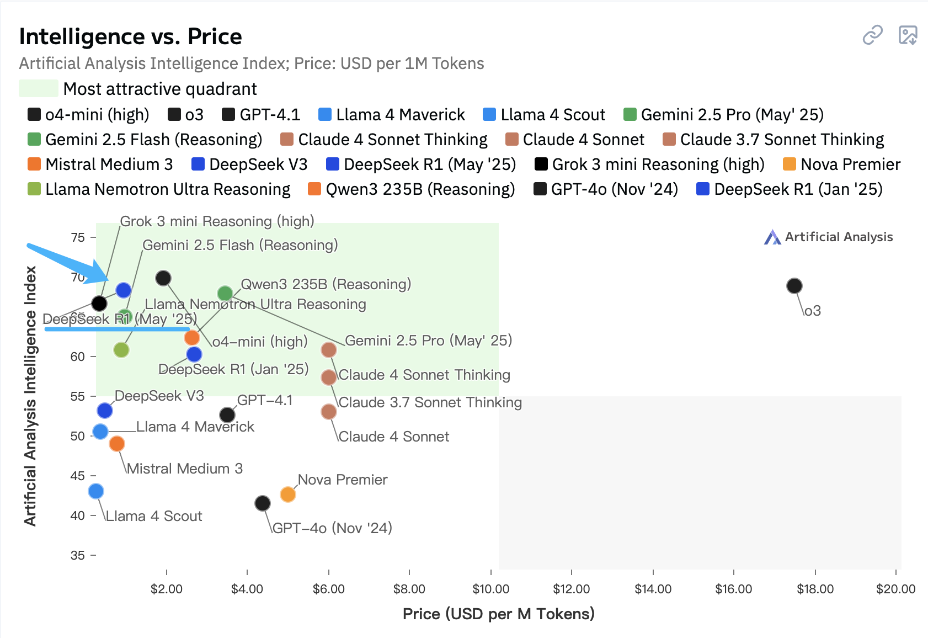Image resolution: width=928 pixels, height=638 pixels.
Task: Click Qwen3 235B (Reasoning) legend entry
Action: click(412, 189)
